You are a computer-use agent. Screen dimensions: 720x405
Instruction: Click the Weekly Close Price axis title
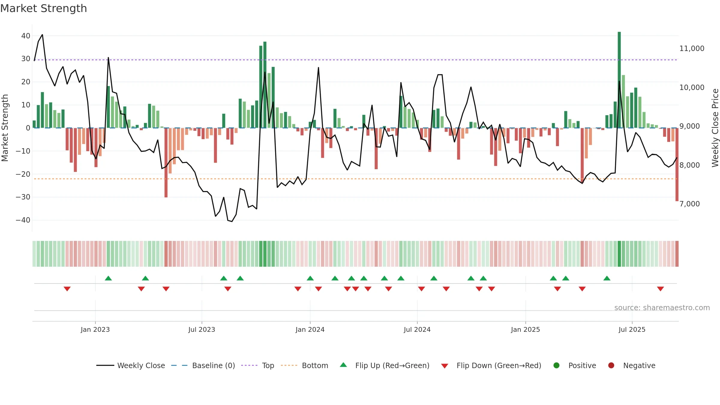click(715, 128)
